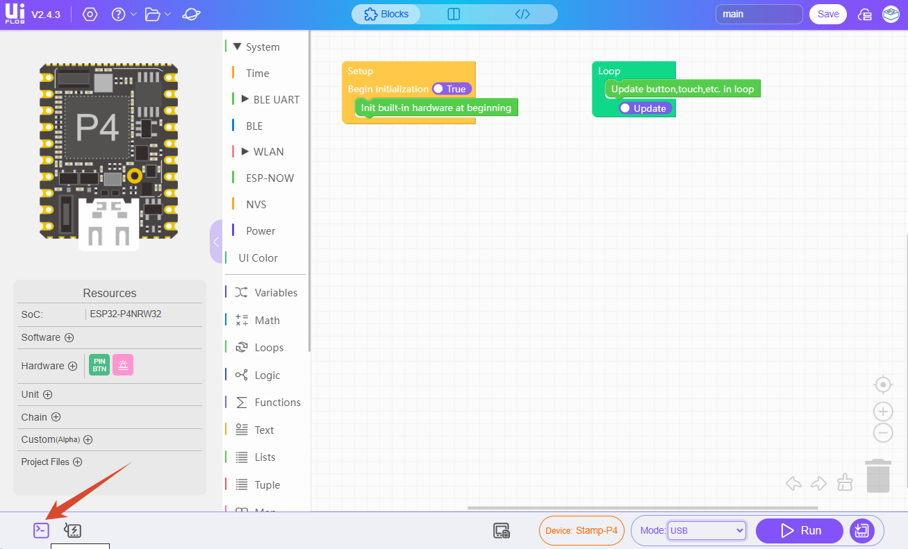Toggle the PIN BTN hardware badge
The image size is (908, 549).
click(99, 365)
